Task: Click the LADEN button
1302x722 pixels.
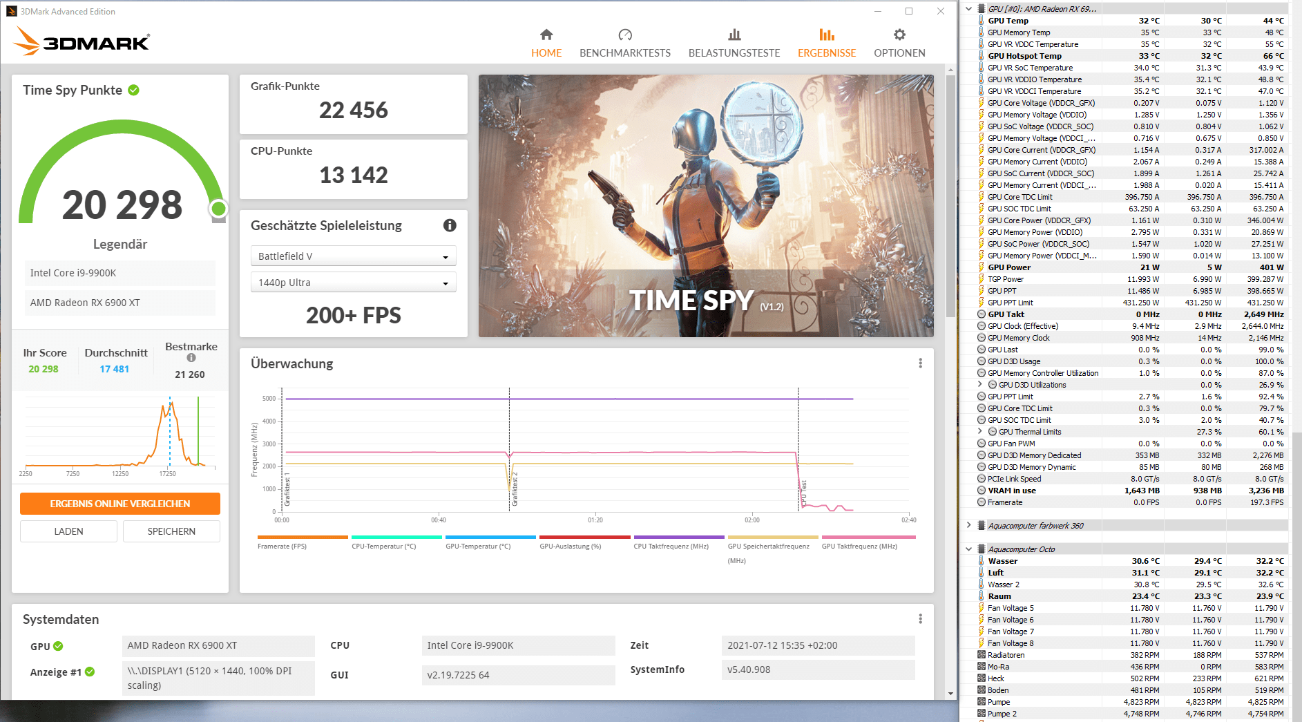Action: pyautogui.click(x=69, y=531)
